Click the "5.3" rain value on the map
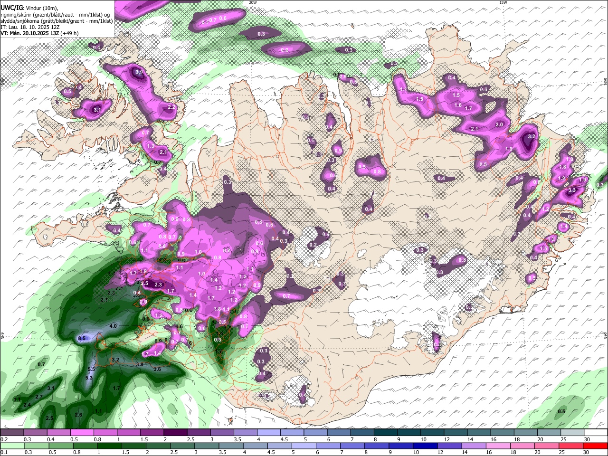 point(89,378)
